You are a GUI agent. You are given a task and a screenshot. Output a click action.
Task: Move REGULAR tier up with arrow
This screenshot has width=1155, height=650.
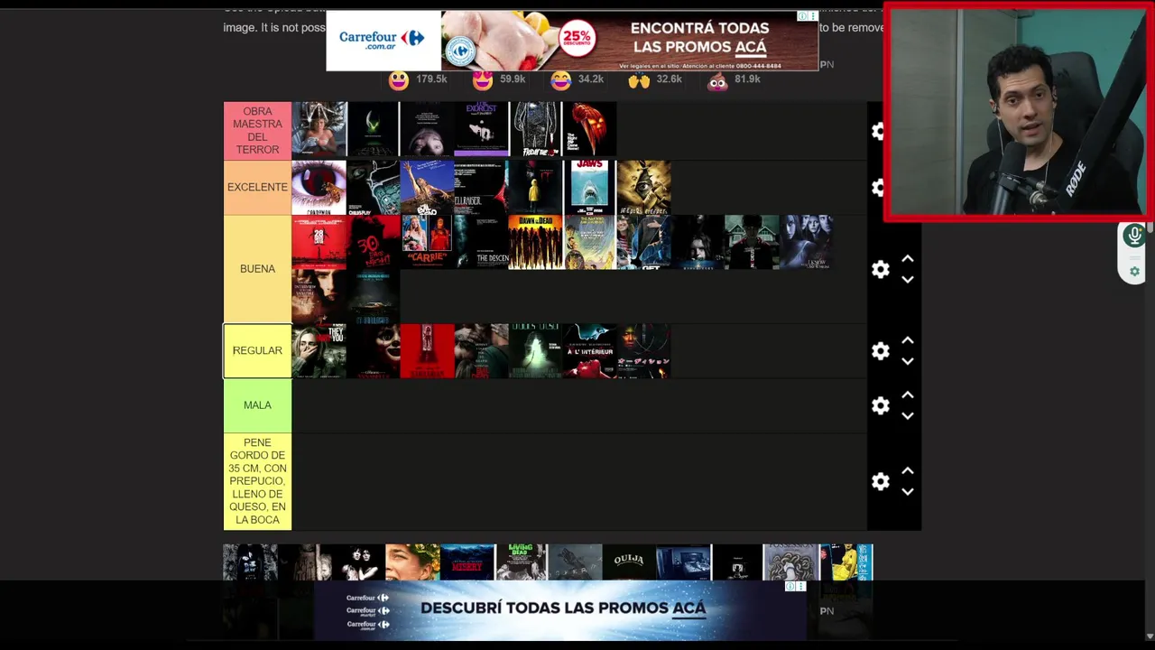pos(908,340)
